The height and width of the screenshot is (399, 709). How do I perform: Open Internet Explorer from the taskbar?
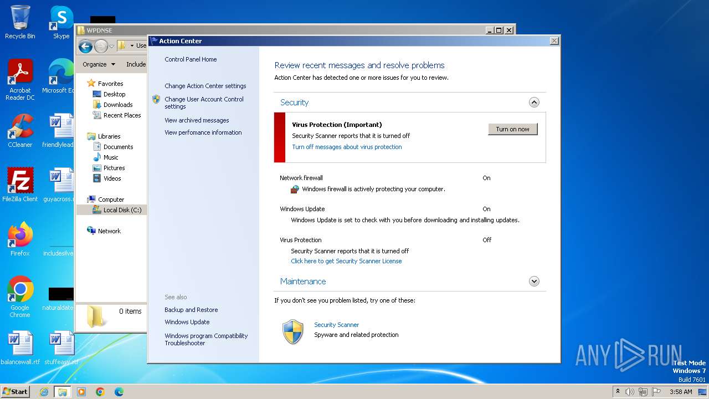(44, 392)
